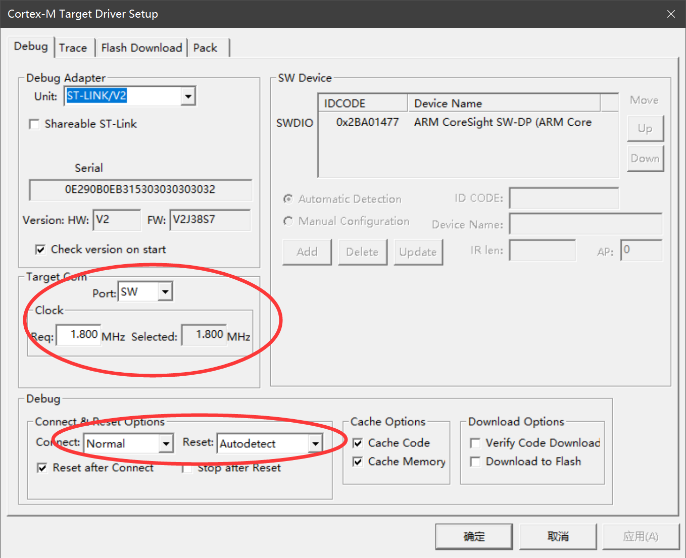Viewport: 686px width, 558px height.
Task: Disable Check version on start
Action: [x=40, y=249]
